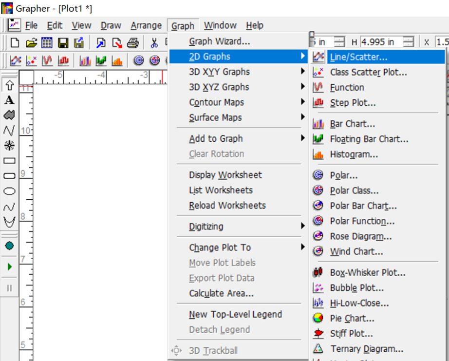This screenshot has width=449, height=361.
Task: Select Class Scatter Plot... submenu item
Action: pos(378,72)
